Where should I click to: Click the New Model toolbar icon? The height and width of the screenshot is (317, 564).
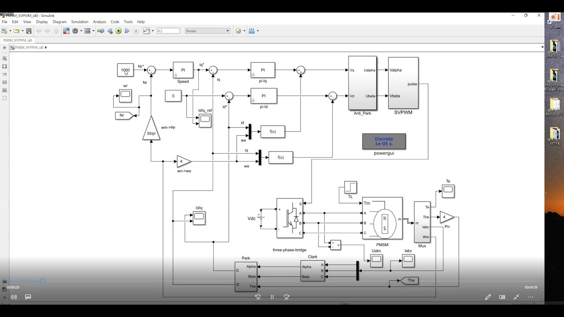coord(4,31)
